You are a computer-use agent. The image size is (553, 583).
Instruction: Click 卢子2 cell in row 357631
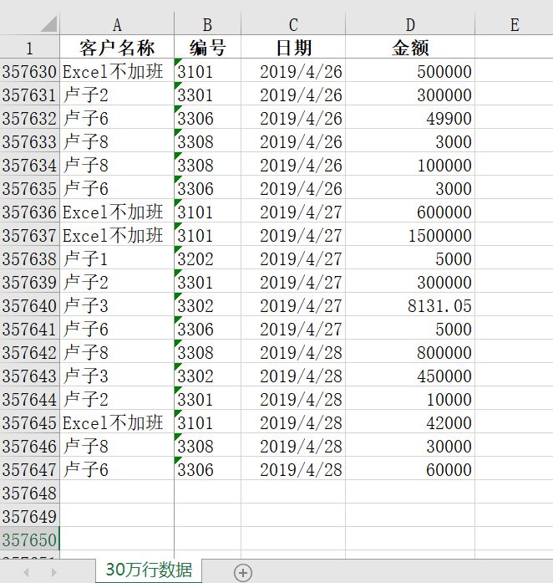pyautogui.click(x=117, y=94)
